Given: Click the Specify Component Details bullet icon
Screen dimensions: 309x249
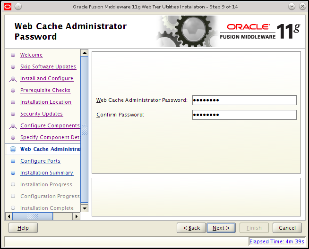Looking at the screenshot, I should click(13, 138).
